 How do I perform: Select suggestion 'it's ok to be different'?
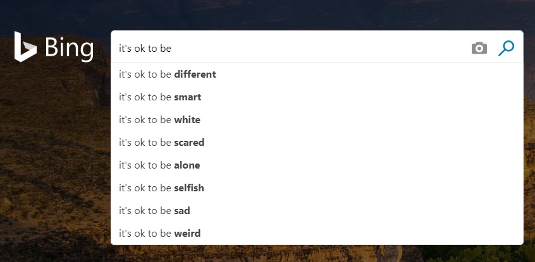317,74
